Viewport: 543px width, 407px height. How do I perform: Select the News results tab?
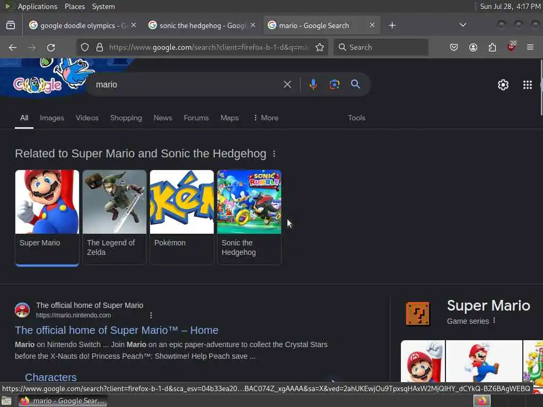[x=163, y=118]
